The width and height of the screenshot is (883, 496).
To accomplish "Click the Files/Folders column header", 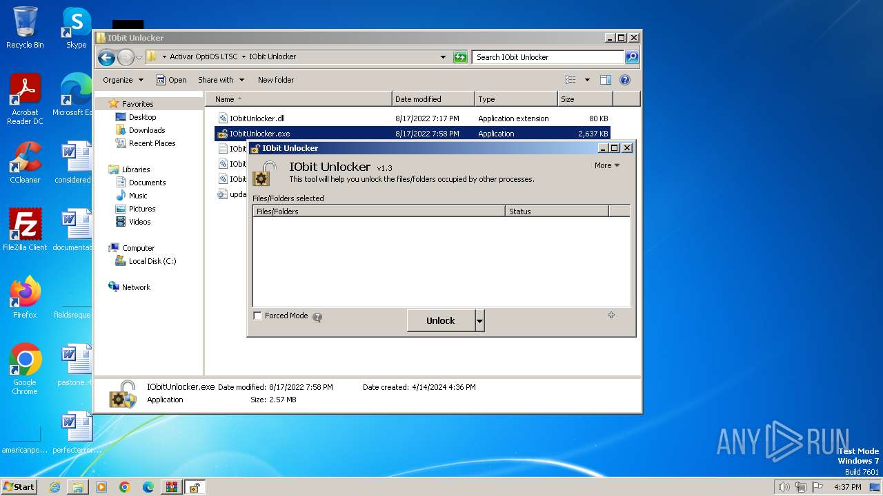I will tap(379, 211).
